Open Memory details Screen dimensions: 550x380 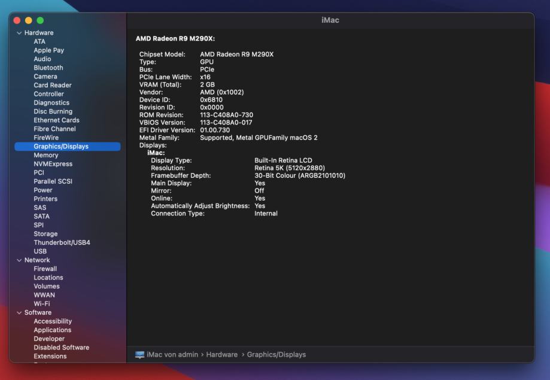coord(46,155)
